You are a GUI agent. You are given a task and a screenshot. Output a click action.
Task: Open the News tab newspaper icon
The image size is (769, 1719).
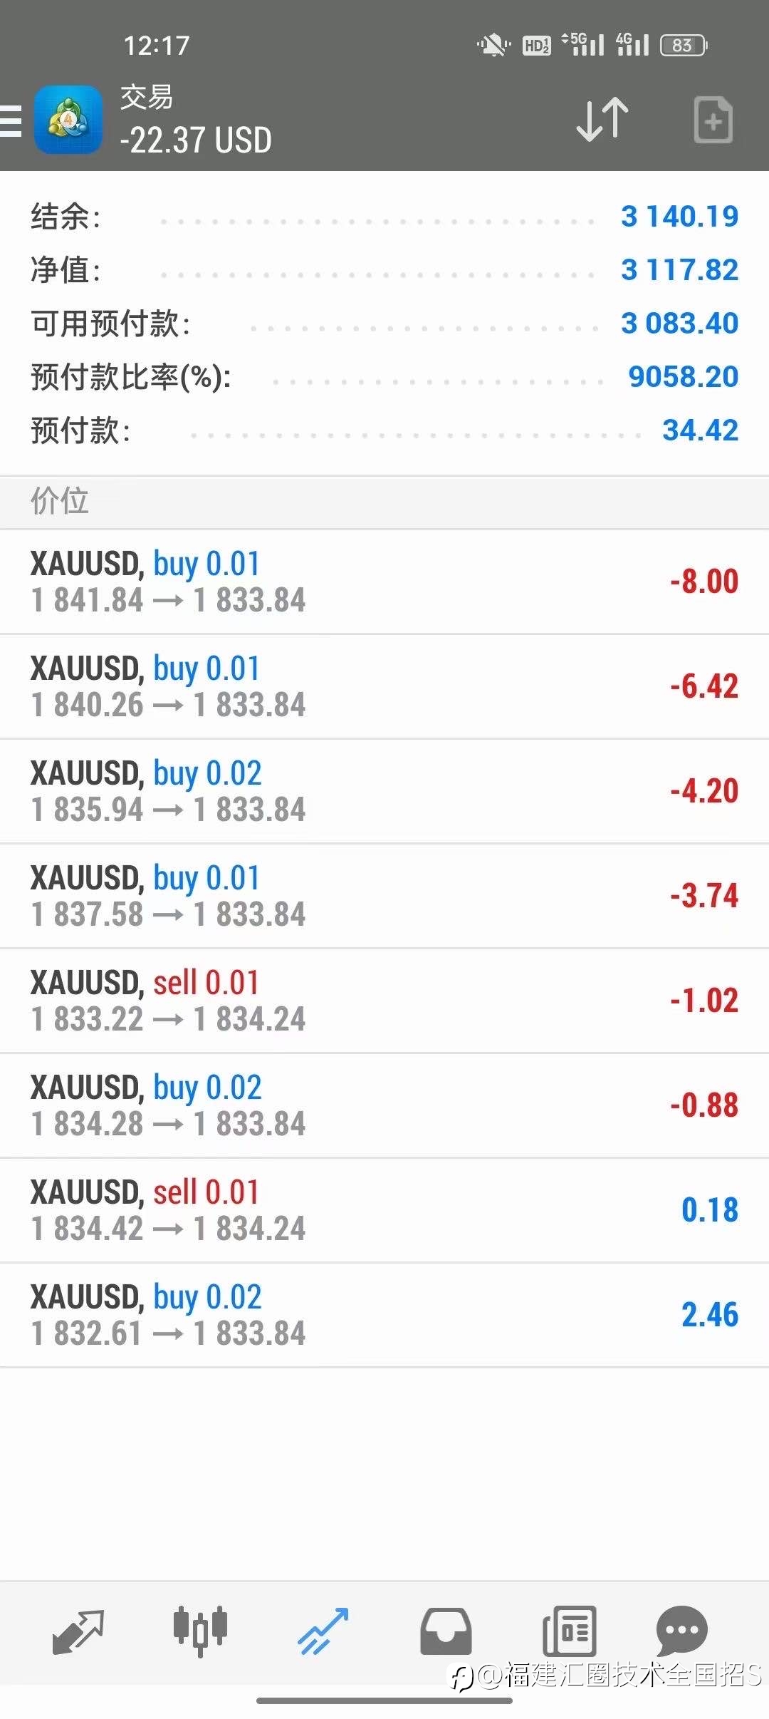[569, 1631]
